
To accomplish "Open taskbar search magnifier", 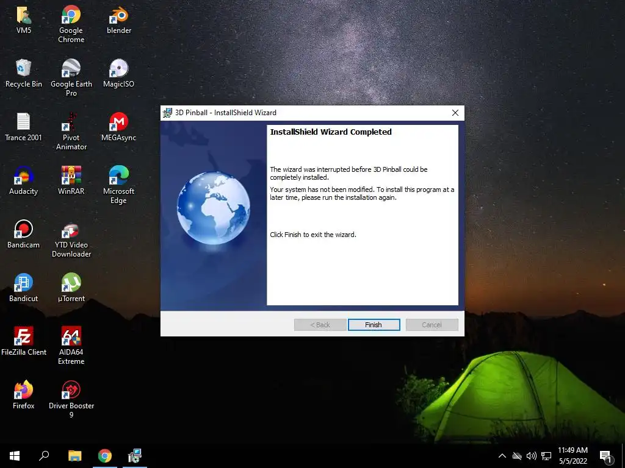I will (44, 456).
